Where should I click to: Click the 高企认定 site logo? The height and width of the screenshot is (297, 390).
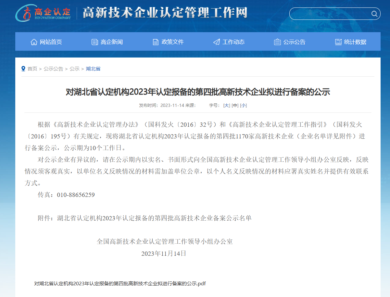click(x=43, y=13)
